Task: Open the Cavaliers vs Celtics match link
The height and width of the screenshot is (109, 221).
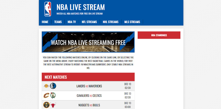Action: coord(89,96)
